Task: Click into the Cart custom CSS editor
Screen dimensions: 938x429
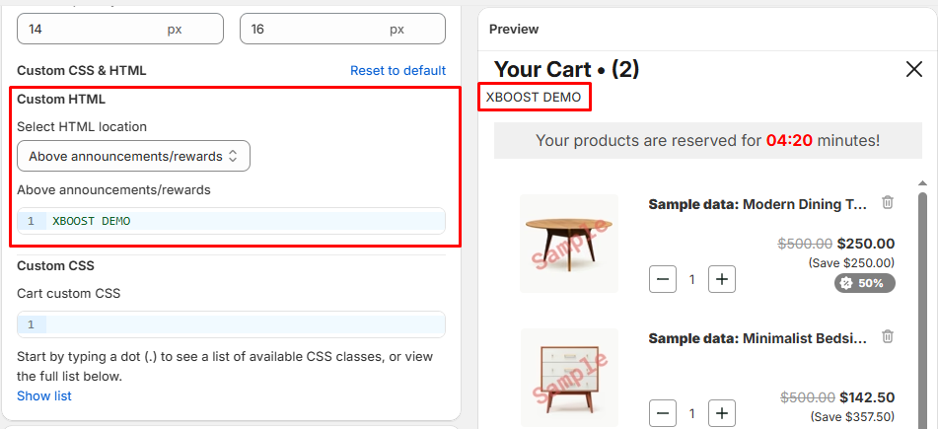Action: tap(247, 324)
